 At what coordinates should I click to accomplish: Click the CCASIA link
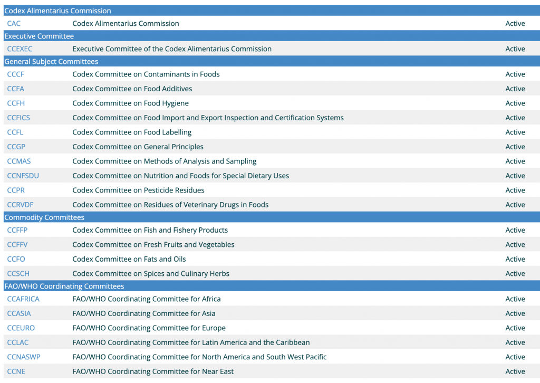tap(19, 313)
